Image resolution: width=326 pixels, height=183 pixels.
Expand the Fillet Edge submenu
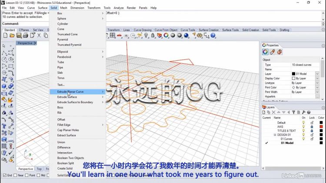(78, 125)
